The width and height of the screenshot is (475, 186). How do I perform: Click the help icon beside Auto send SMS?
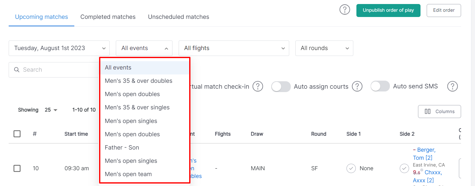(x=452, y=87)
